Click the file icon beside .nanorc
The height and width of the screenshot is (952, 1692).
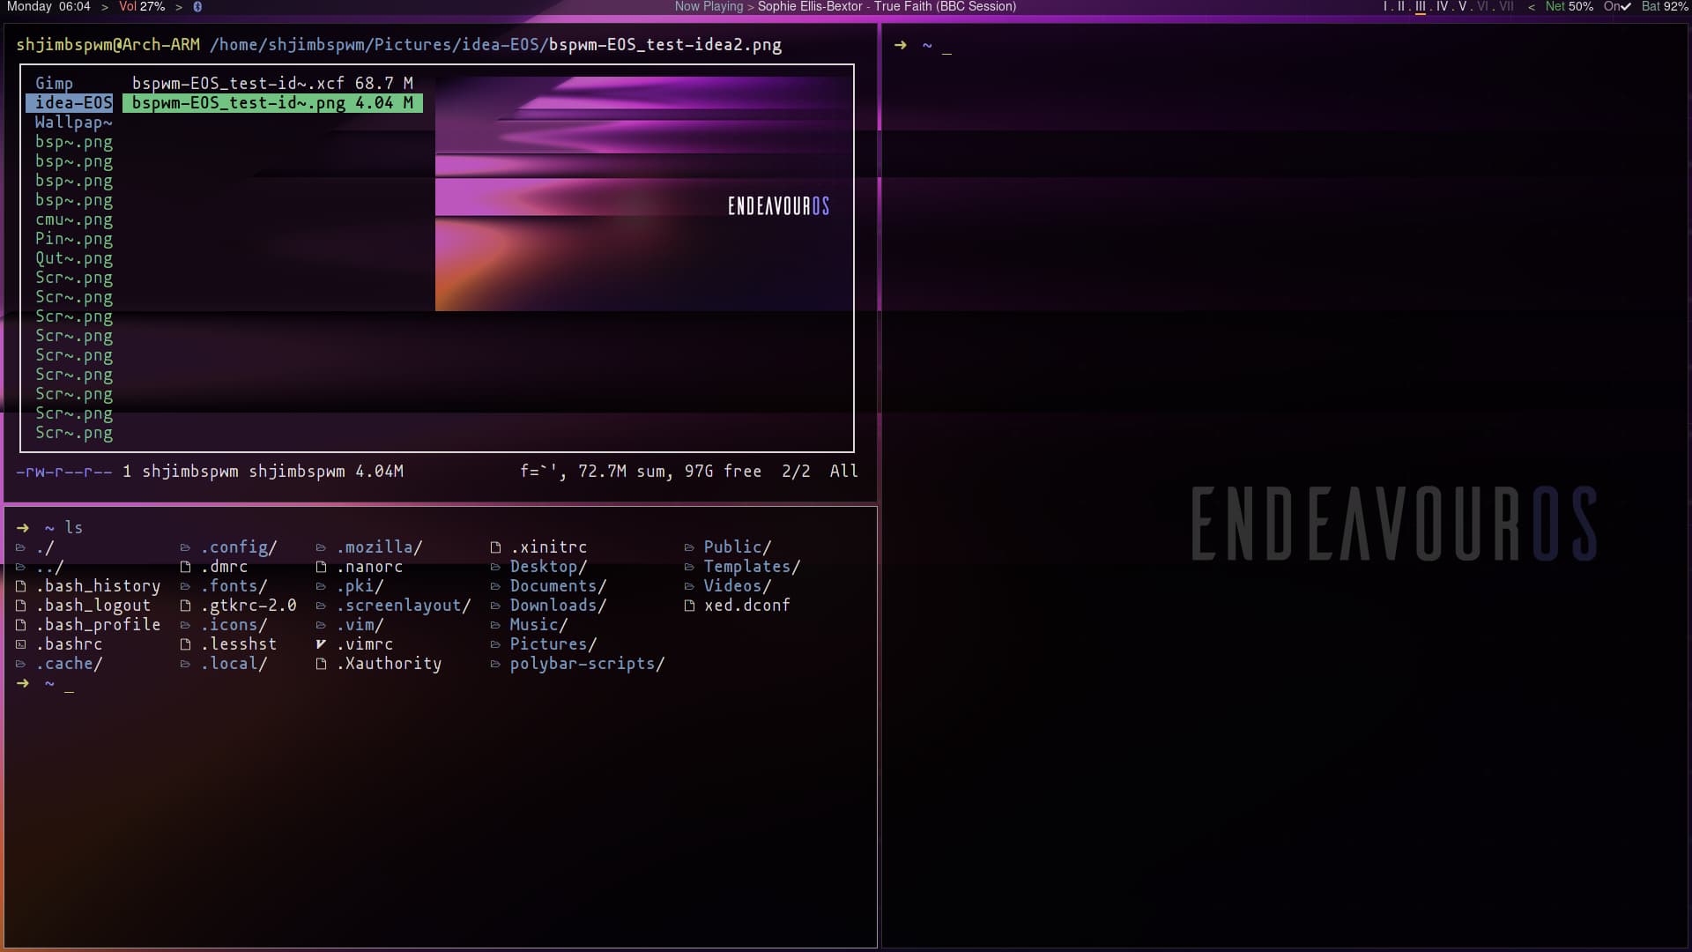point(321,567)
